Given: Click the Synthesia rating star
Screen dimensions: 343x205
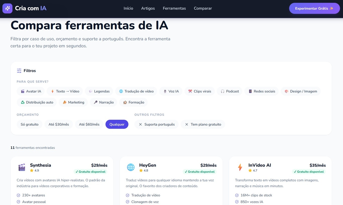Looking at the screenshot, I should 32,170.
